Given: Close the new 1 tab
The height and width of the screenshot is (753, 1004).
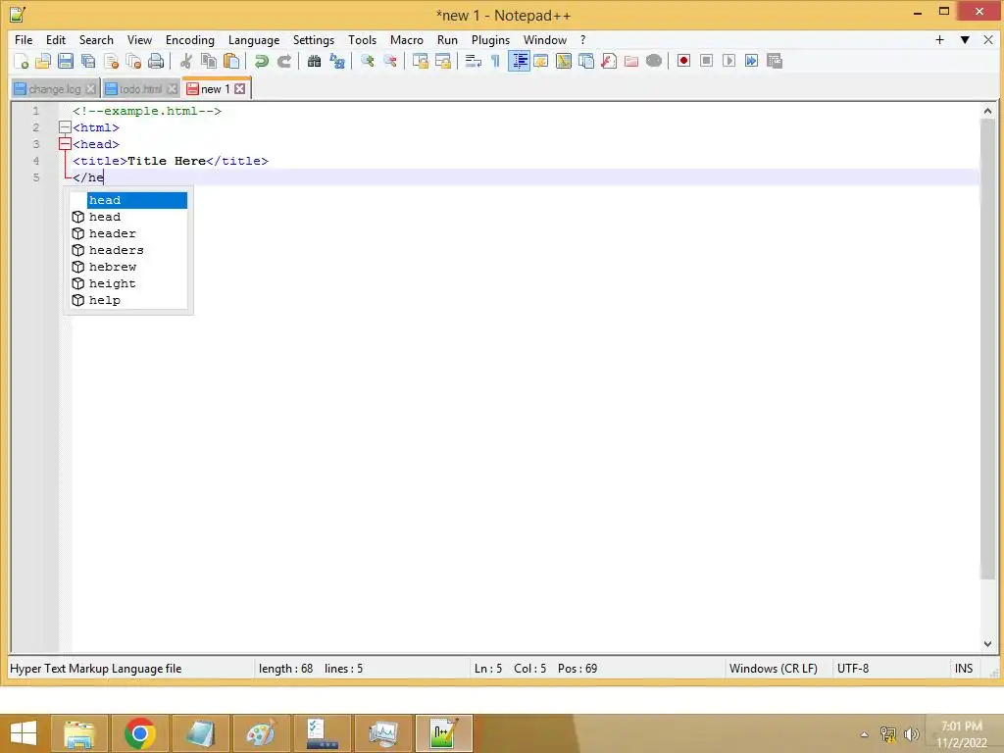Looking at the screenshot, I should click(x=239, y=89).
